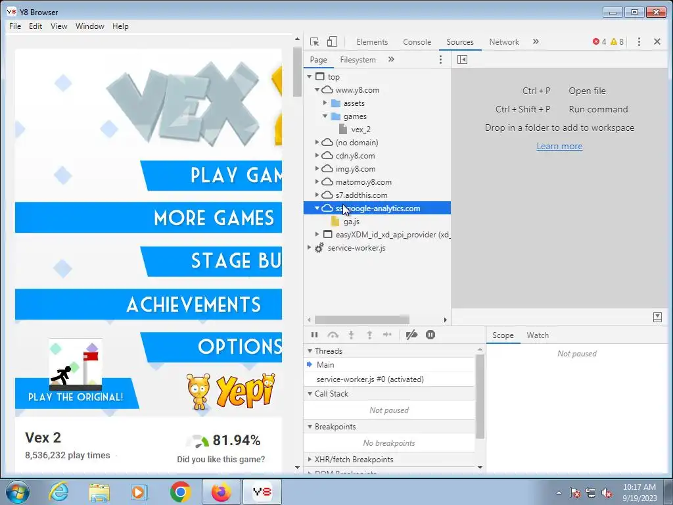Click the page vertical scrollbar thumb
This screenshot has width=673, height=505.
coord(297,72)
